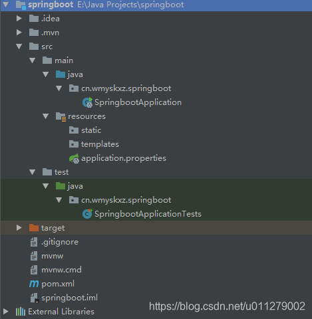Click the .mvn folder icon
312x319 pixels.
(x=34, y=33)
